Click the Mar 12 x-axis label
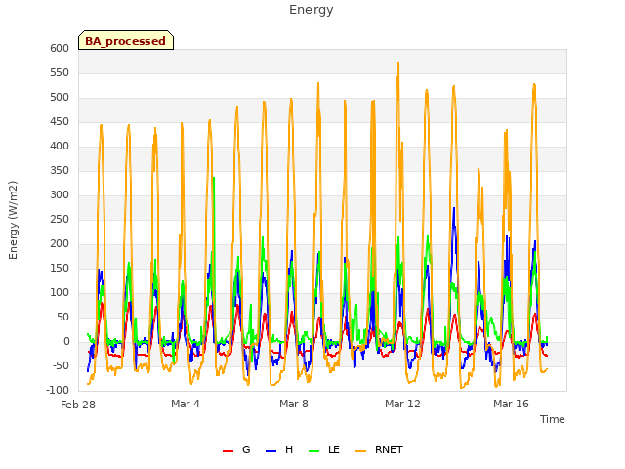The height and width of the screenshot is (469, 625). pyautogui.click(x=402, y=404)
